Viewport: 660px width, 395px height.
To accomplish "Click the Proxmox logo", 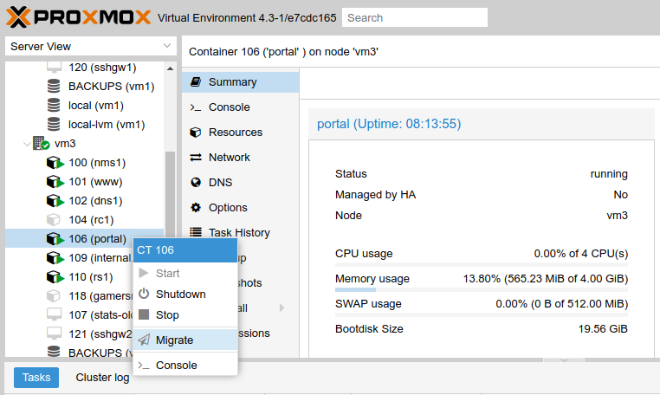I will point(78,17).
